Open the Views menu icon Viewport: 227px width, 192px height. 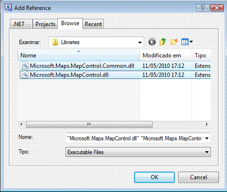pos(187,42)
